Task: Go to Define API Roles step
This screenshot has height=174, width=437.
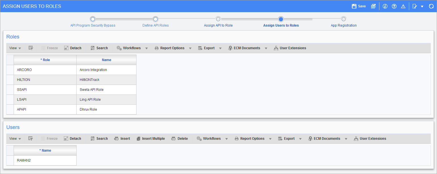Action: pyautogui.click(x=156, y=25)
